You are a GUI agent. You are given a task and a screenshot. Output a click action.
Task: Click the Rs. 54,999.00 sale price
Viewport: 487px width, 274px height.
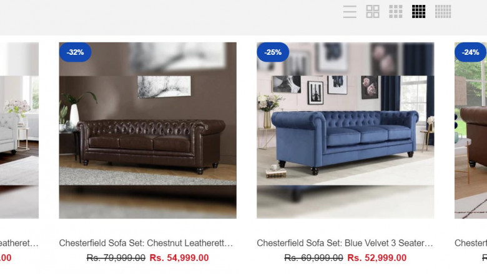click(179, 258)
